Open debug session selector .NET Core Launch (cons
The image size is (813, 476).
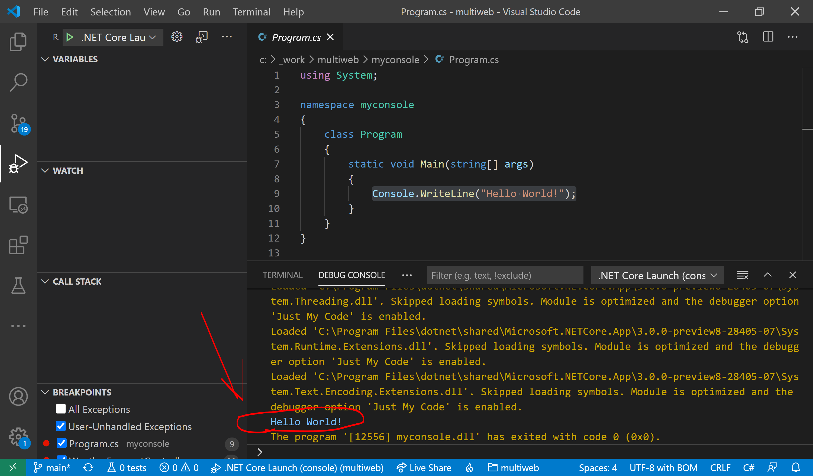pos(657,275)
